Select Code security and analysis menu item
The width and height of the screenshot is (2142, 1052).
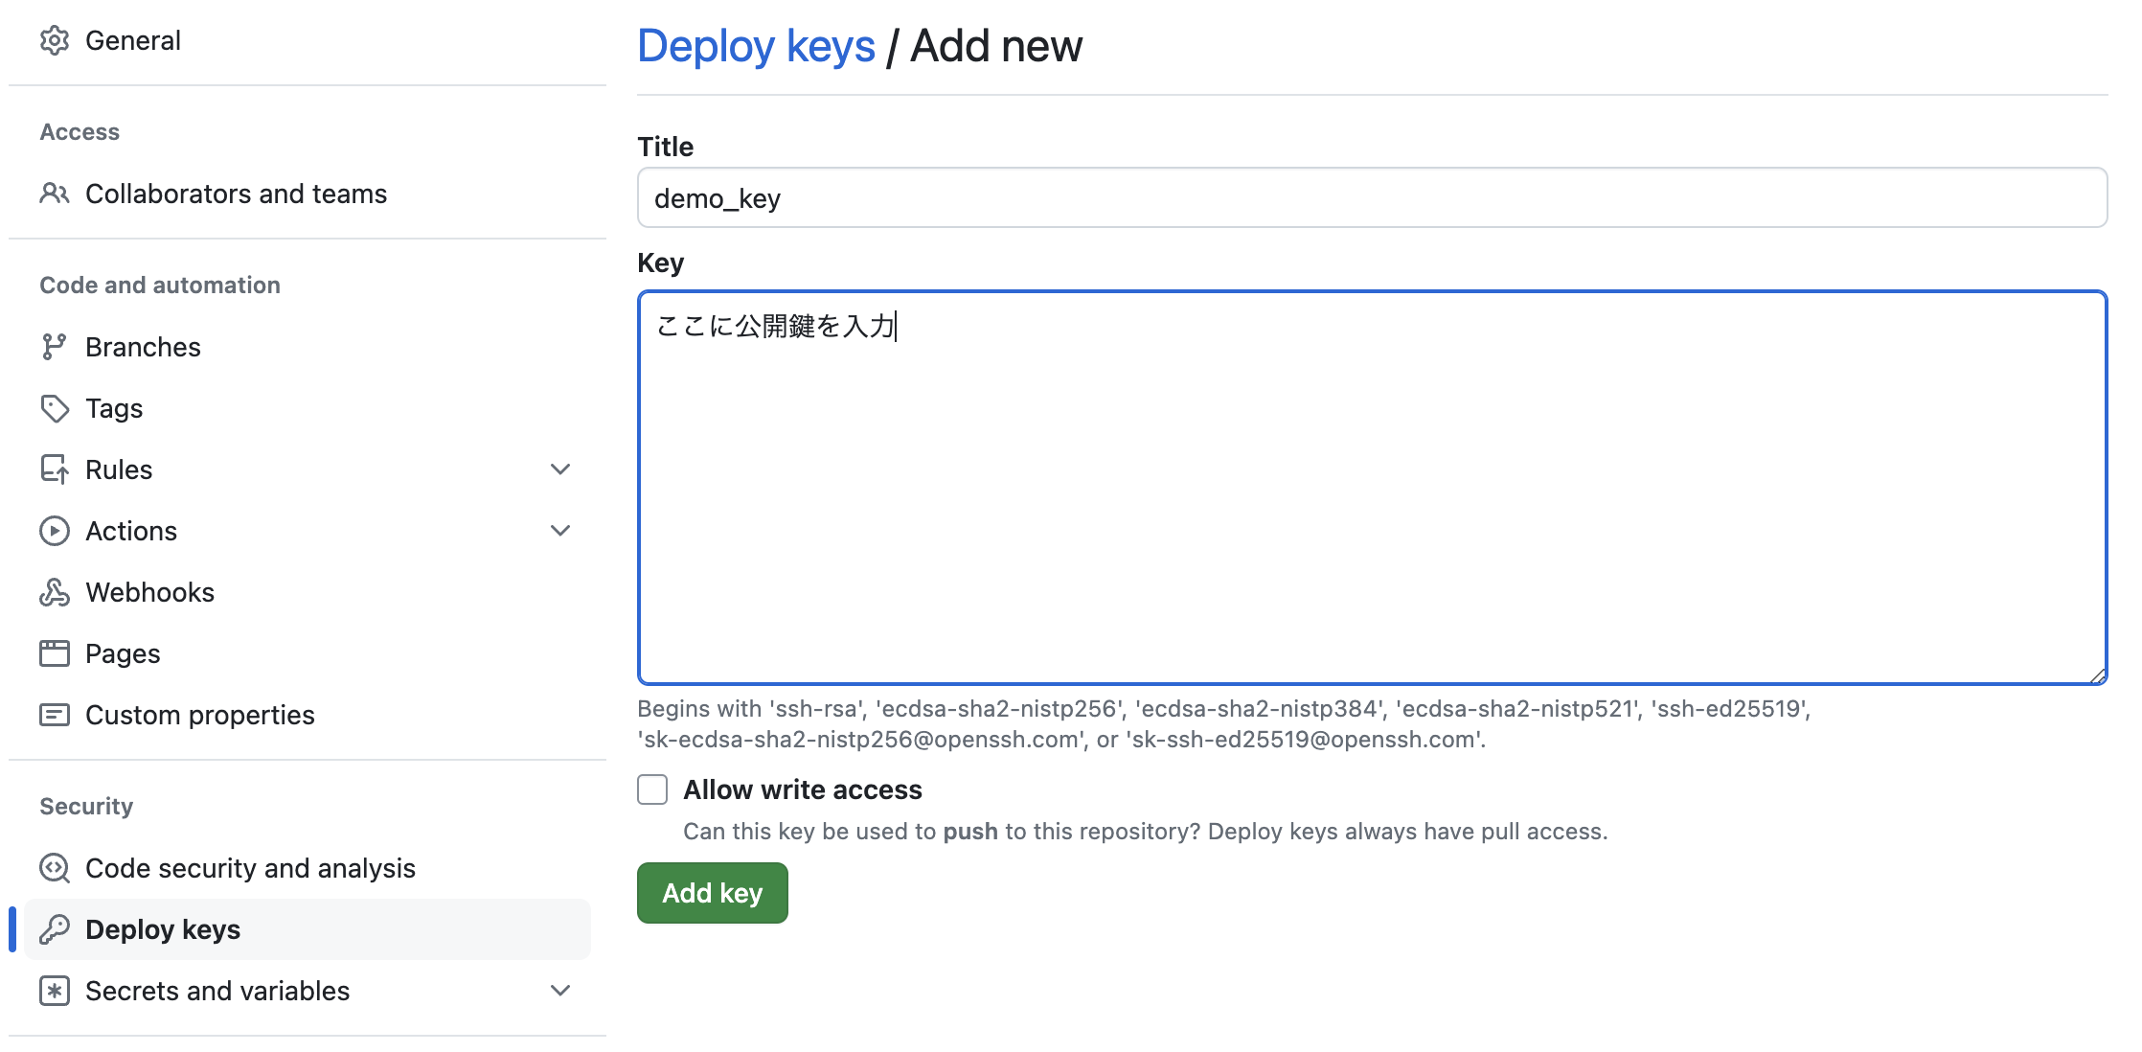pos(251,868)
